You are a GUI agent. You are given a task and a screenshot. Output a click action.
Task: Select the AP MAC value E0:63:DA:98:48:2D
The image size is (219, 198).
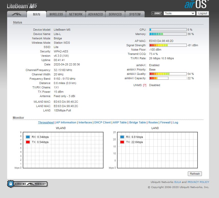tap(161, 41)
